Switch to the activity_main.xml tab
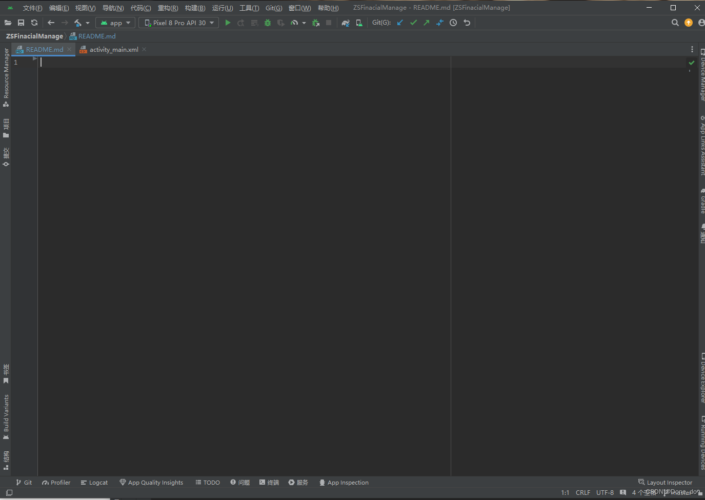This screenshot has width=705, height=500. click(x=114, y=50)
